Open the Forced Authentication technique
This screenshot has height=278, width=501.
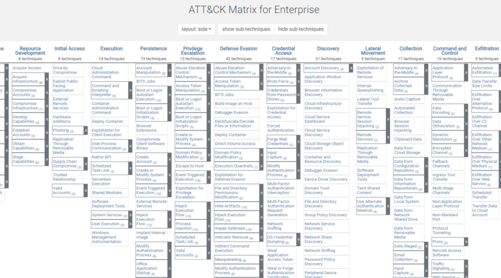[281, 128]
